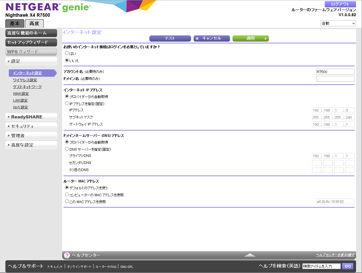Click the GO search button

tap(348, 266)
